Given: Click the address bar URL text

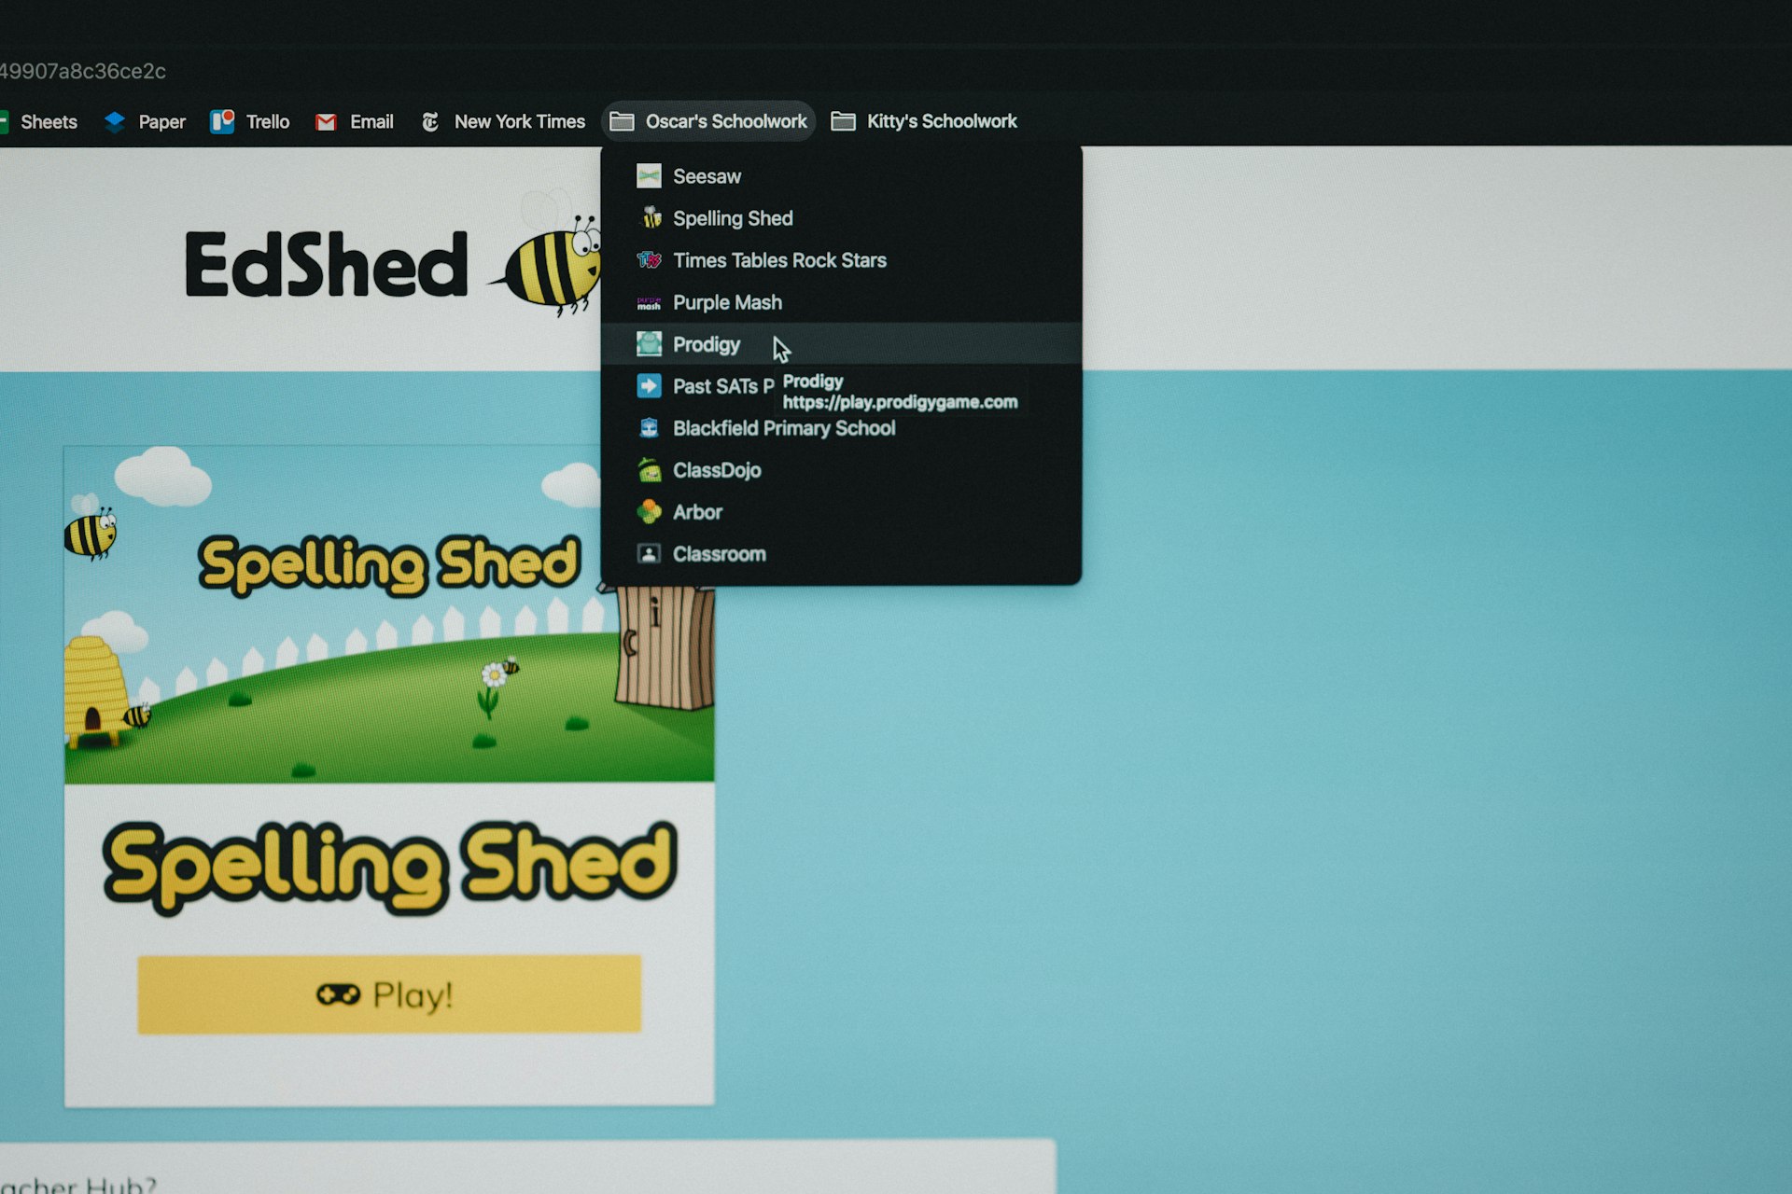Looking at the screenshot, I should pos(83,71).
